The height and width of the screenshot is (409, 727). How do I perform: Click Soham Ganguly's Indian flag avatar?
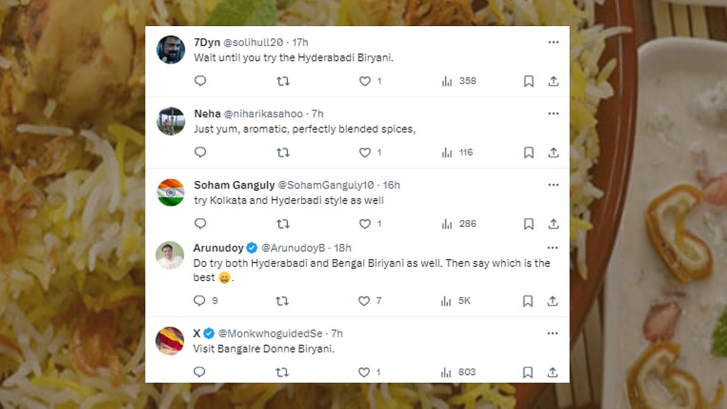pos(170,192)
